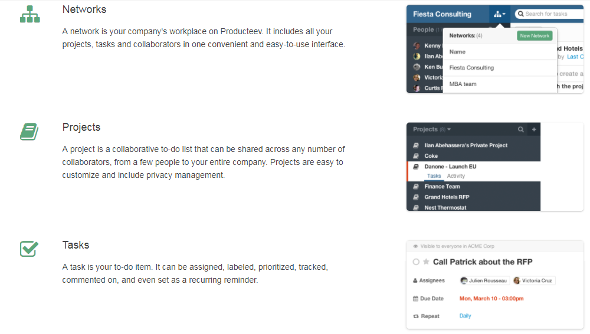Expand the Projects (8) dropdown arrow
Image resolution: width=590 pixels, height=334 pixels.
click(x=449, y=130)
